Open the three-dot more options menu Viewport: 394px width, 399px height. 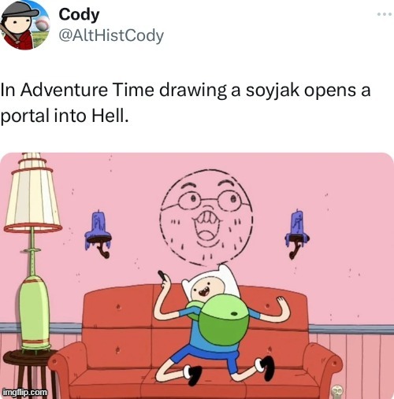coord(385,14)
